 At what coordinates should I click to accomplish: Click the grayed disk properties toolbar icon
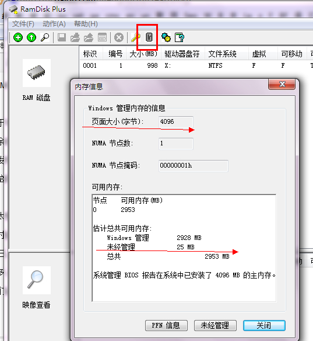click(102, 37)
